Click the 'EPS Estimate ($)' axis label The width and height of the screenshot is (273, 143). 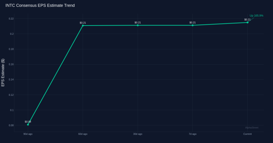point(3,73)
